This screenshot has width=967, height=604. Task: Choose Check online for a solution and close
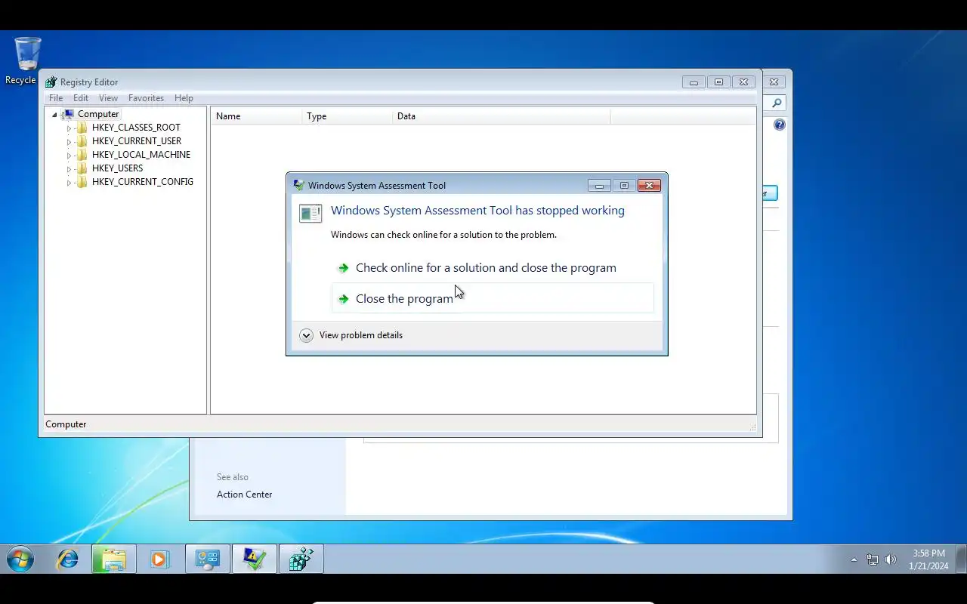(x=493, y=268)
